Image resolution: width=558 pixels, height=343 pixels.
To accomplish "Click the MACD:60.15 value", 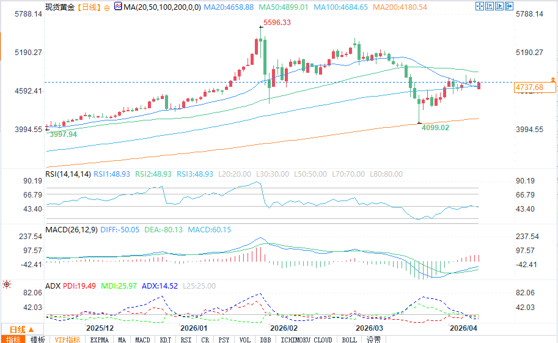I will 209,230.
